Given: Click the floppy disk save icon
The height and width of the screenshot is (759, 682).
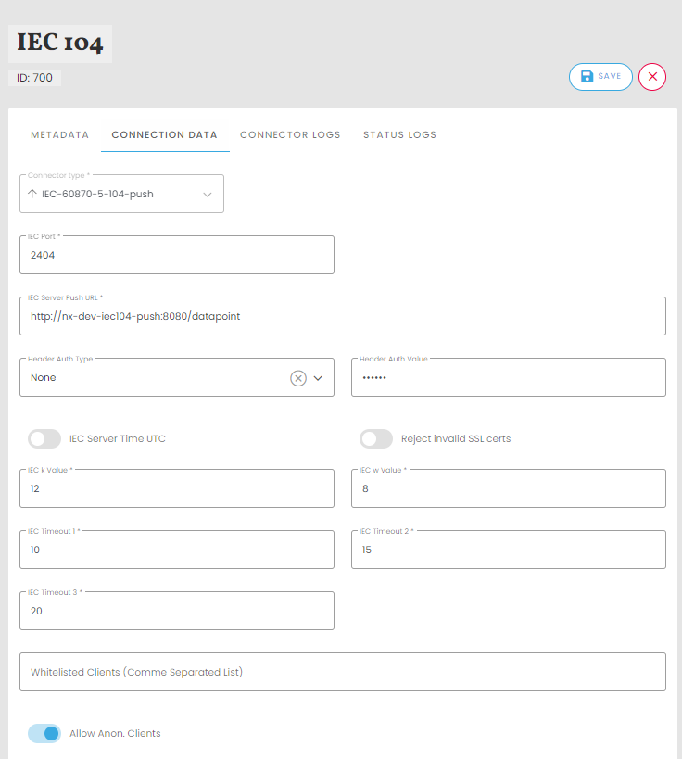Looking at the screenshot, I should pyautogui.click(x=587, y=77).
